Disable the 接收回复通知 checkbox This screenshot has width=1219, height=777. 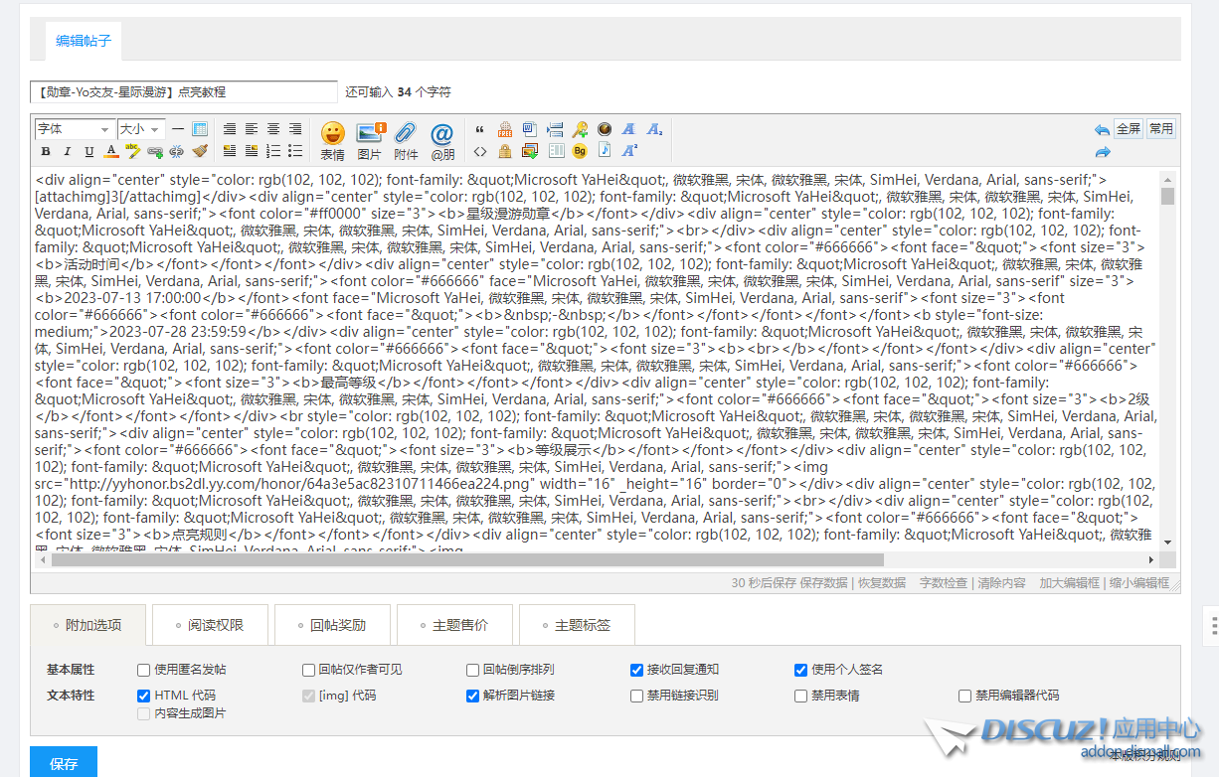[x=636, y=670]
